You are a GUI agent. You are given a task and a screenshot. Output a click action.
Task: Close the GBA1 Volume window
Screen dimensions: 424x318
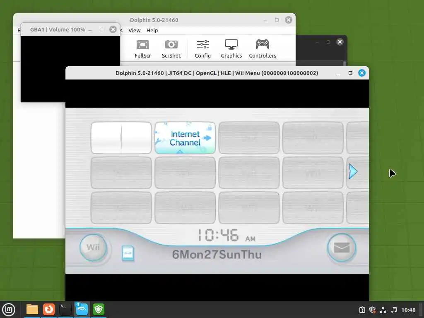click(x=113, y=29)
